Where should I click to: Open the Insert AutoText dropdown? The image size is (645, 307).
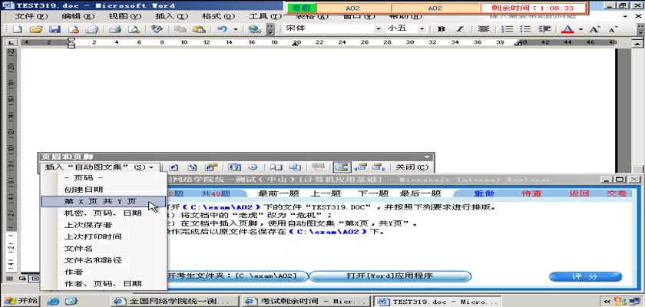click(x=99, y=167)
